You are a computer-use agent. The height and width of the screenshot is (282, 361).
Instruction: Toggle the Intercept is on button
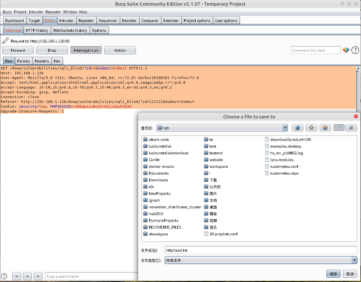tap(86, 50)
